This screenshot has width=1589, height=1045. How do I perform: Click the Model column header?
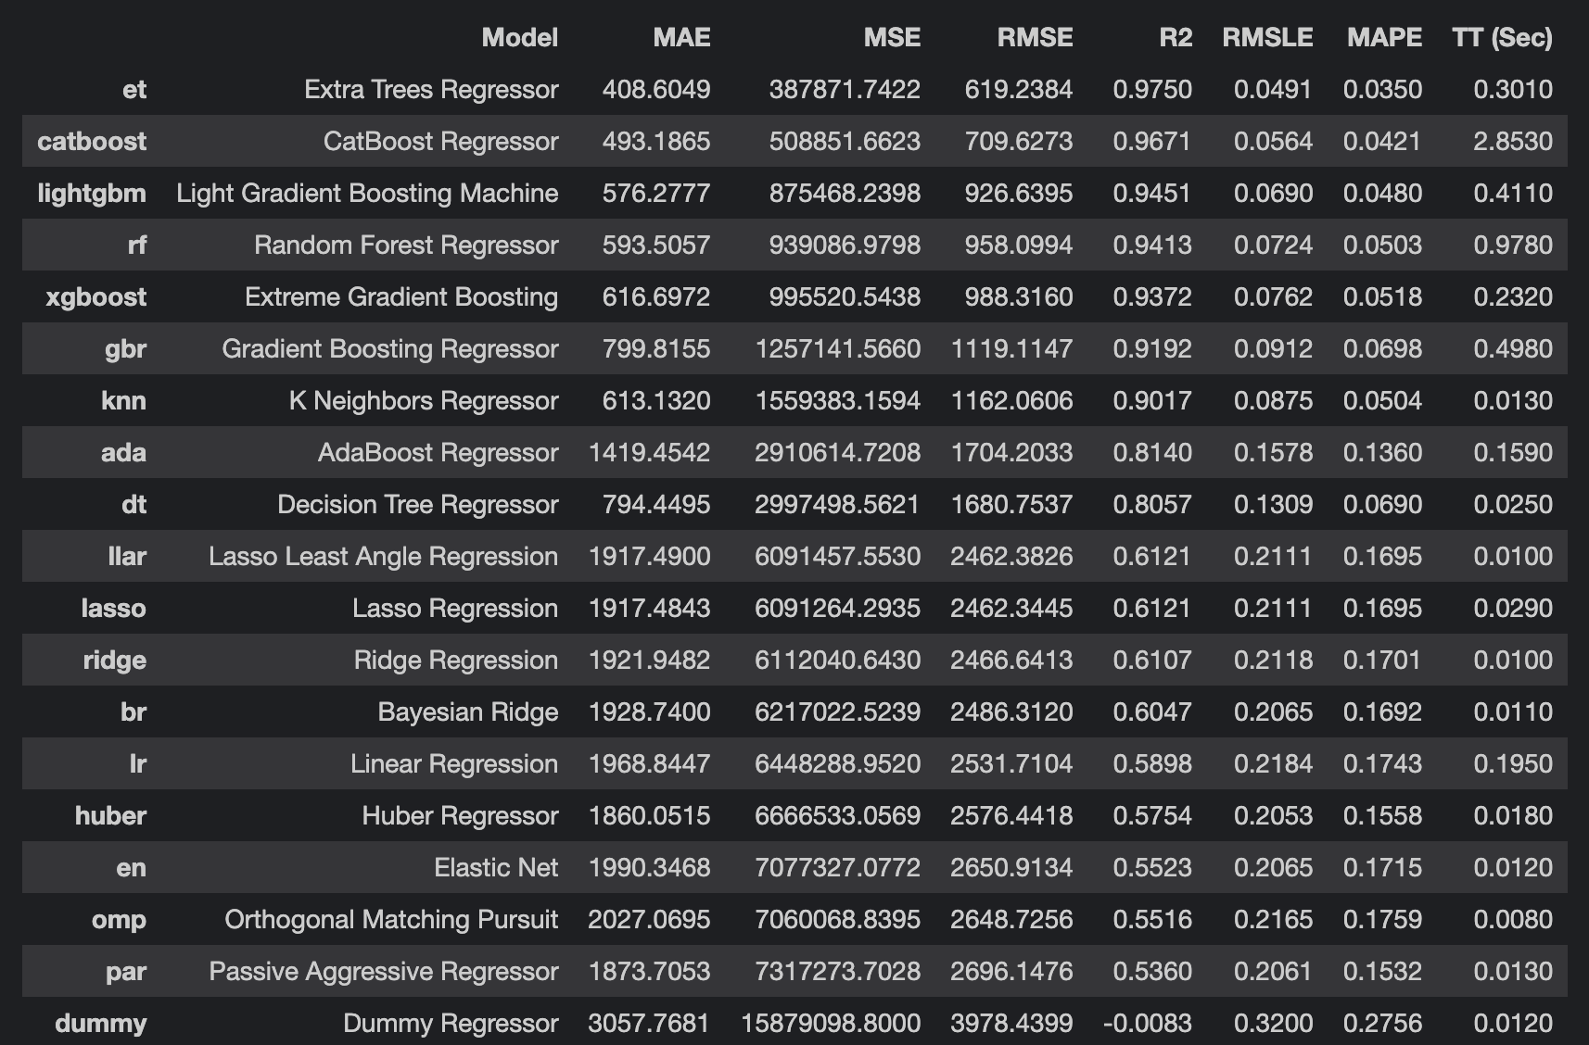[x=519, y=37]
